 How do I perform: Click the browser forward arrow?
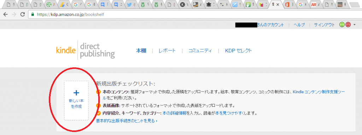[14, 14]
